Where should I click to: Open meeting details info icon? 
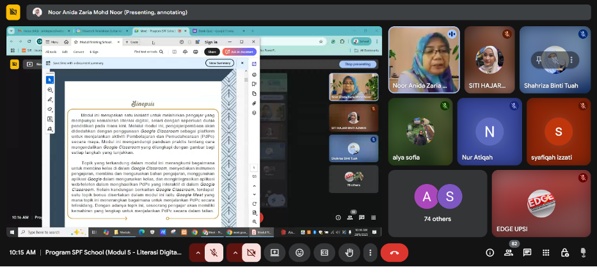click(490, 253)
